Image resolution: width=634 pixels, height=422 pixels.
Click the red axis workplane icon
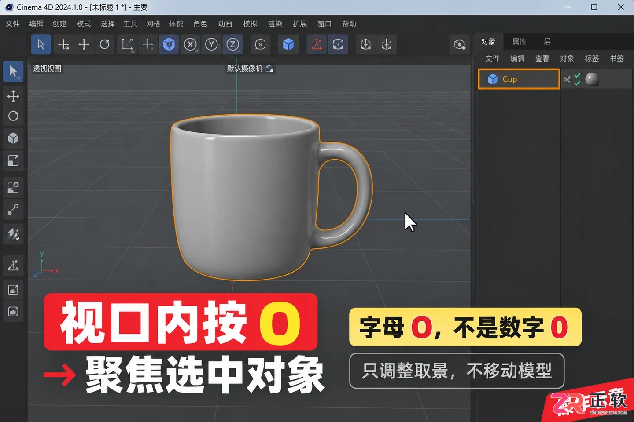(317, 44)
